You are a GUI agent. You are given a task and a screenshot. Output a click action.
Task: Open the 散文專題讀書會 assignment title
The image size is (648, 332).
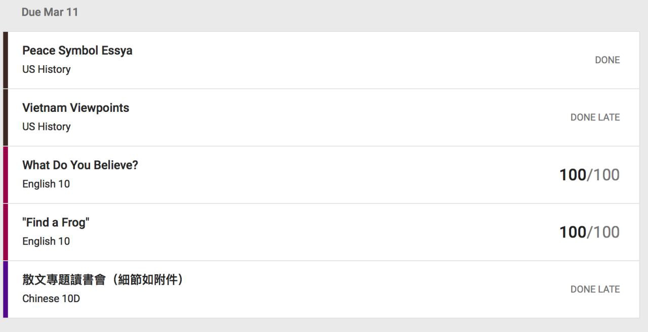click(x=102, y=279)
